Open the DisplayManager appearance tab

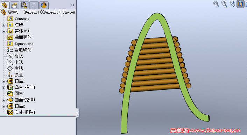pyautogui.click(x=44, y=5)
